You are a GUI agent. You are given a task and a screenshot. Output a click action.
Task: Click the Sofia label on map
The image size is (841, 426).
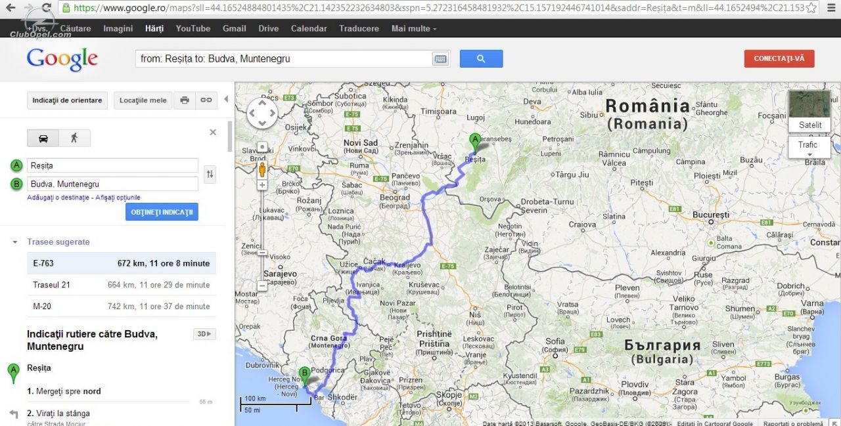pos(555,341)
